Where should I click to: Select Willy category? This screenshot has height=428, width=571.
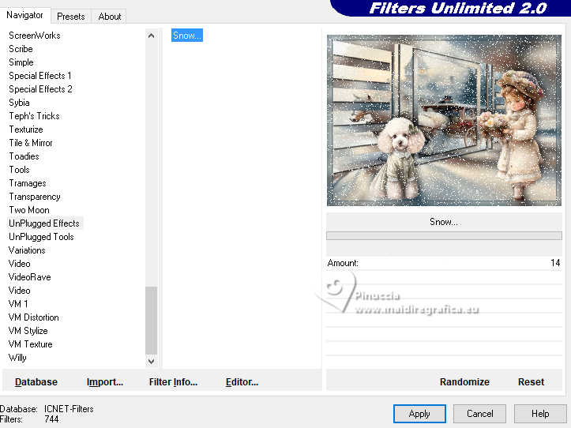[17, 358]
